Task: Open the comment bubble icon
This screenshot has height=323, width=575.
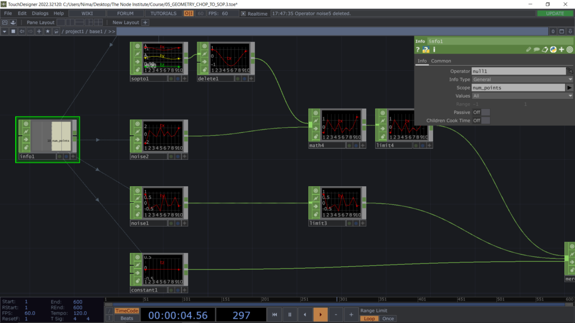Action: click(536, 49)
